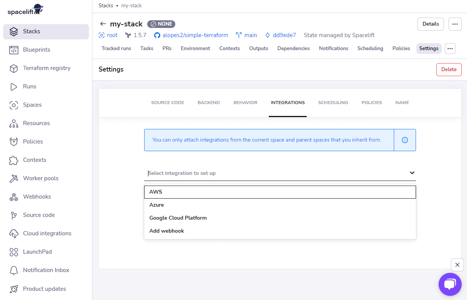Choose Google Cloud Platform integration
The height and width of the screenshot is (300, 467).
[x=280, y=218]
